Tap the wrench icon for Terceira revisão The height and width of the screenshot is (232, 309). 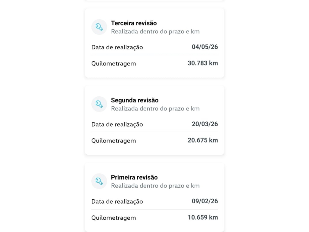pyautogui.click(x=99, y=27)
